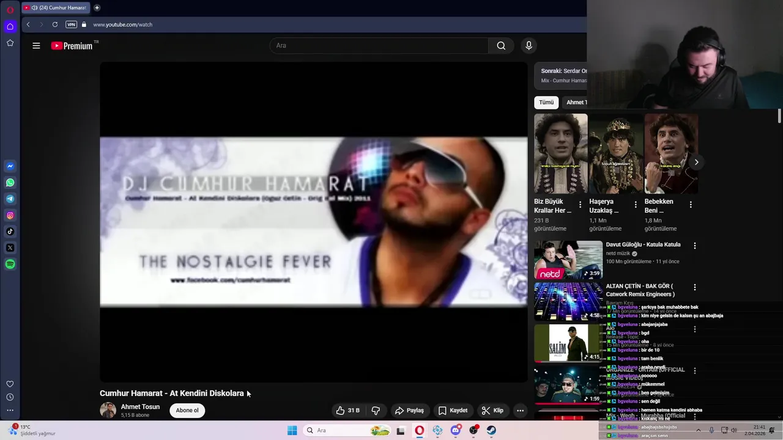Viewport: 783px width, 440px height.
Task: Open the YouTube hamburger guide menu
Action: pyautogui.click(x=36, y=46)
